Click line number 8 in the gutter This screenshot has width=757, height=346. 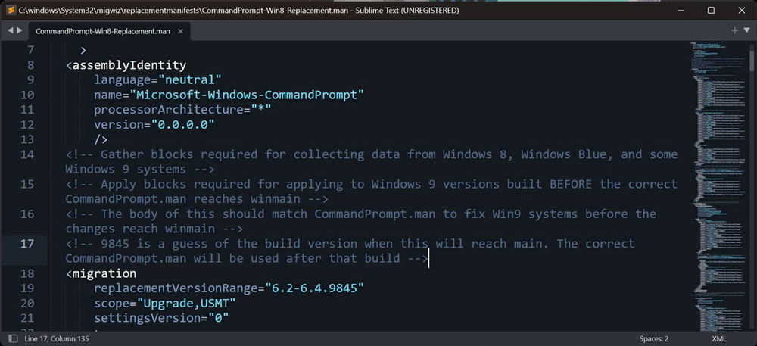pyautogui.click(x=30, y=65)
